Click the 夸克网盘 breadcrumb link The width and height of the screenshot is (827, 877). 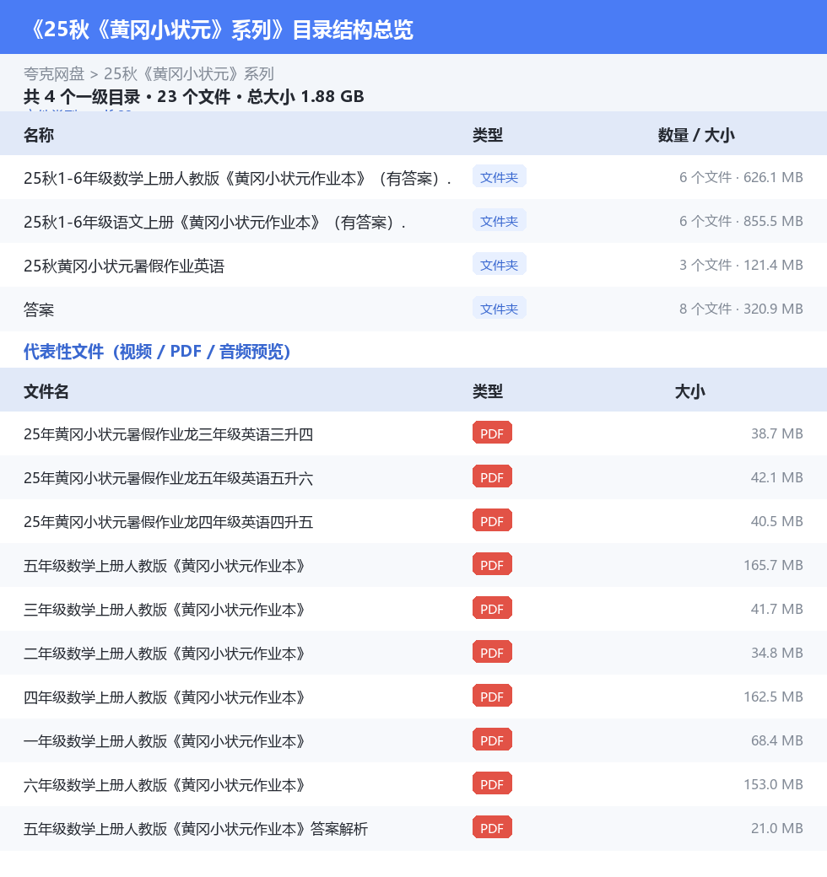click(54, 74)
